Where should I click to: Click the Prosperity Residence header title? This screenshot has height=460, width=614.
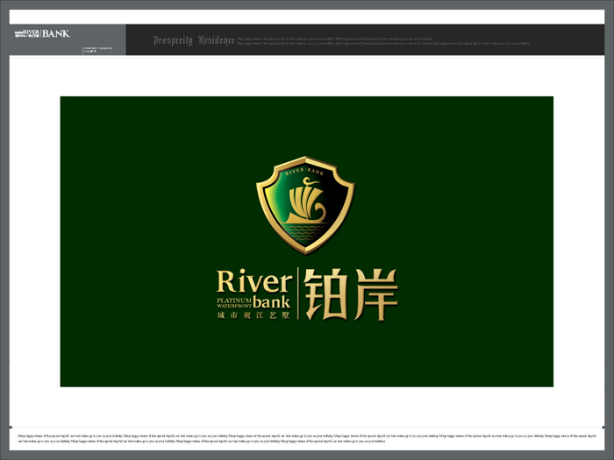click(x=194, y=40)
